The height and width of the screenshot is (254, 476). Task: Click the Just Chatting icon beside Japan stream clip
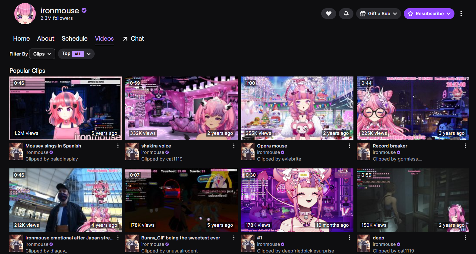[x=16, y=243]
